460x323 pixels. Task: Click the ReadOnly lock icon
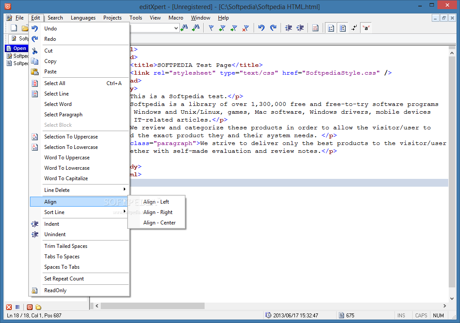click(x=35, y=290)
